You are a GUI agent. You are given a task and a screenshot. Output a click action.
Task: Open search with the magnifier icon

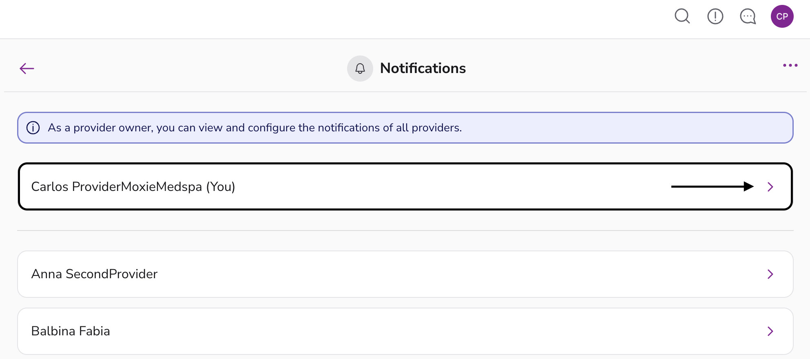pos(682,16)
